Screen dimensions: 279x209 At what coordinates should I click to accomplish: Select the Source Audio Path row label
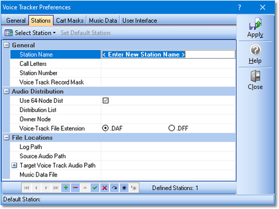point(43,156)
